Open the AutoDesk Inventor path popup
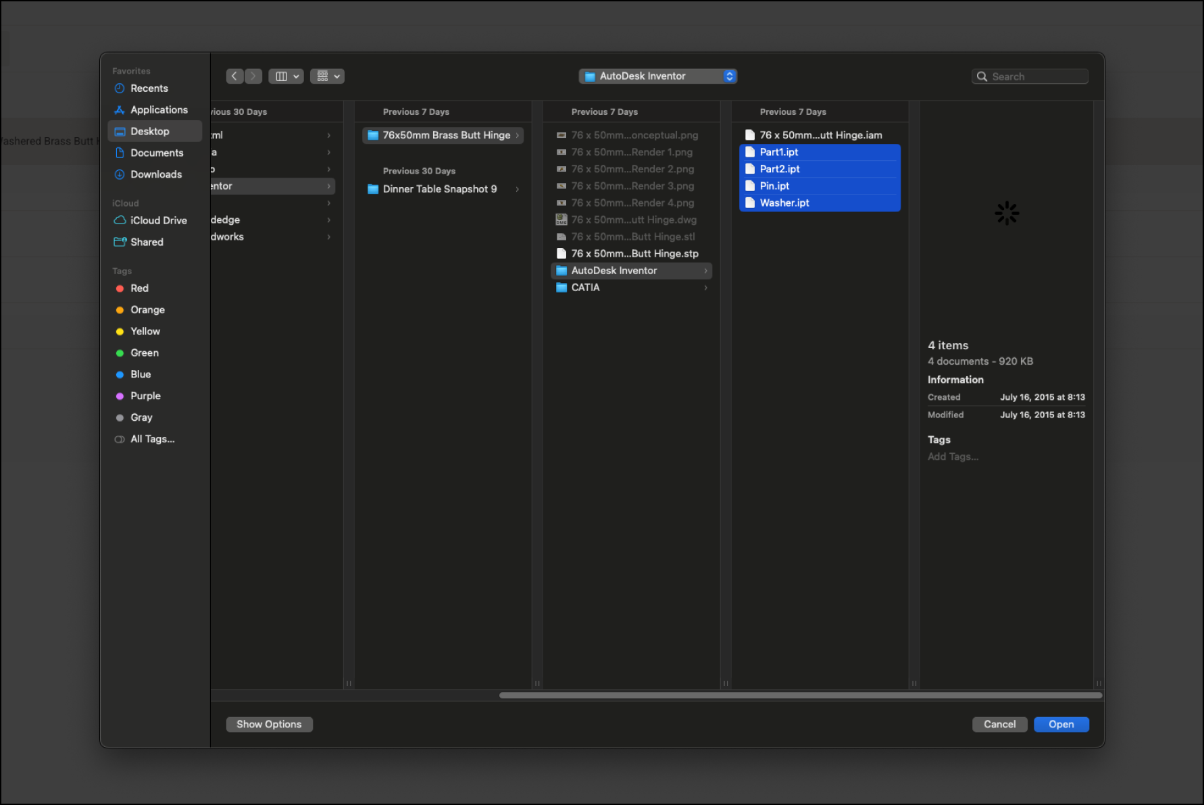 point(657,76)
